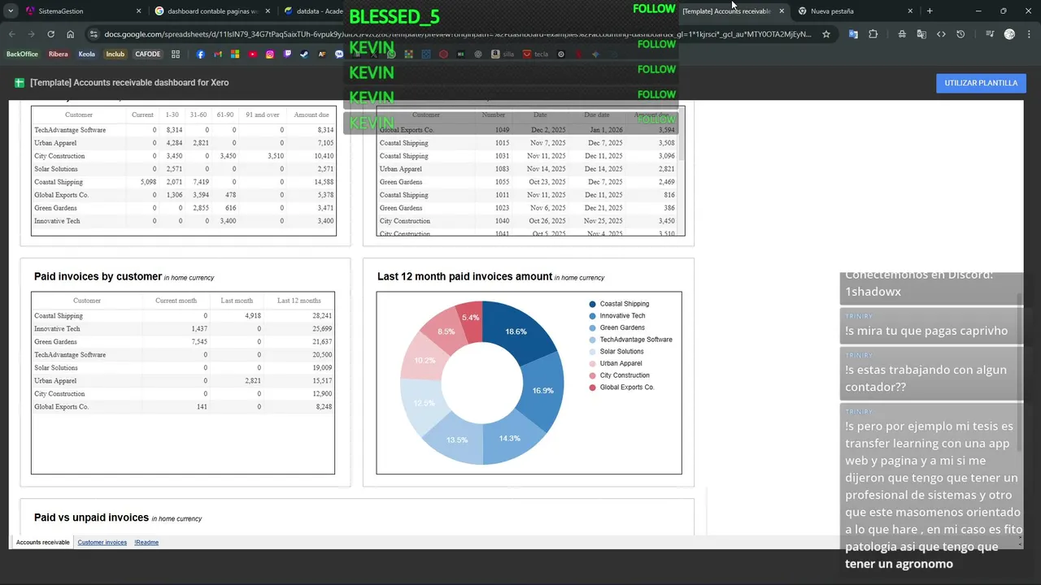Open a new browser tab

[930, 11]
